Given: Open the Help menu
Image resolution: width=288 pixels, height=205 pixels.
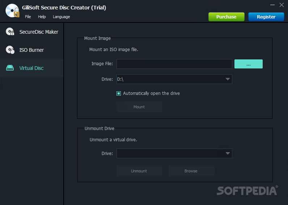Looking at the screenshot, I should point(42,17).
